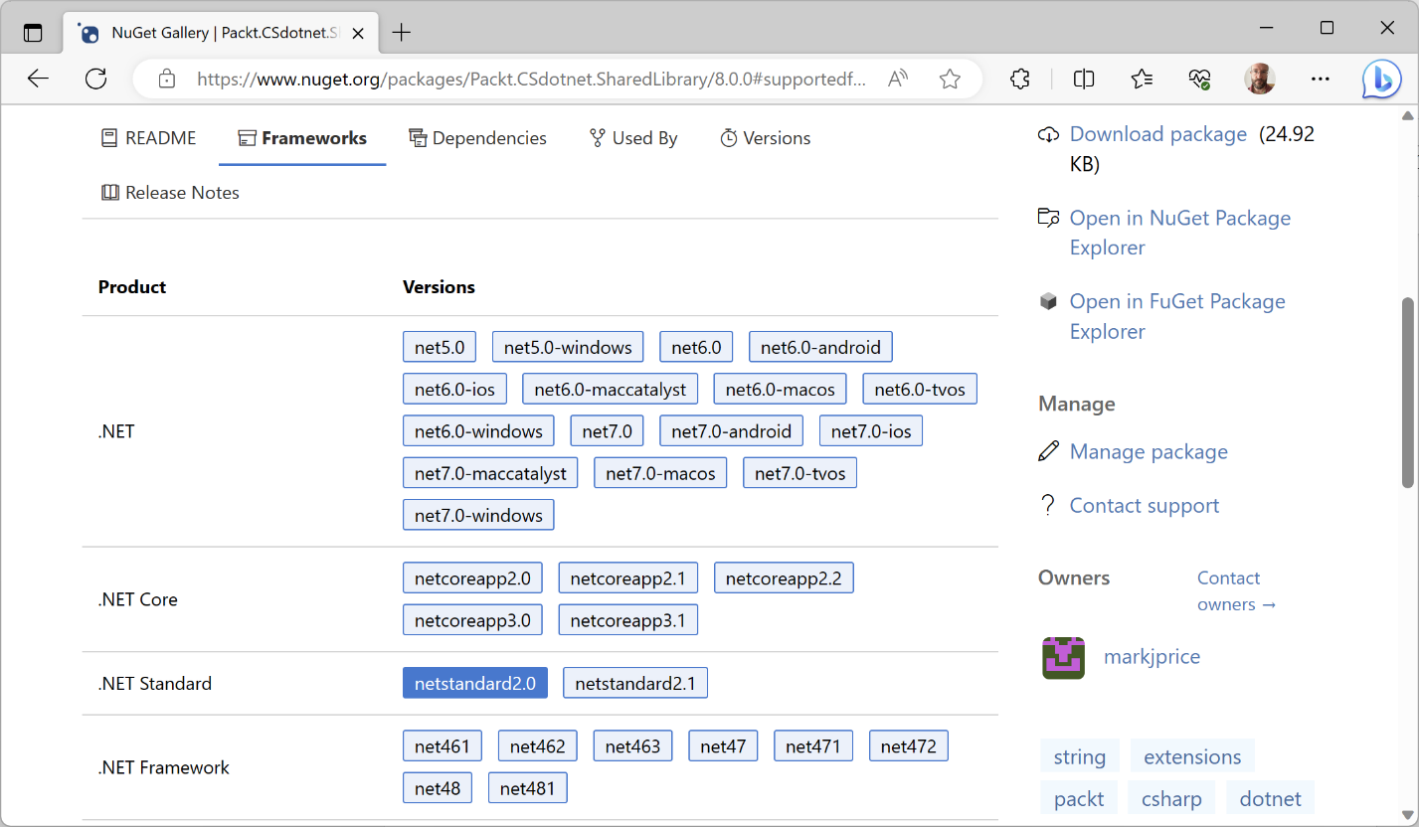View site information lock icon
Viewport: 1419px width, 827px height.
coord(167,79)
